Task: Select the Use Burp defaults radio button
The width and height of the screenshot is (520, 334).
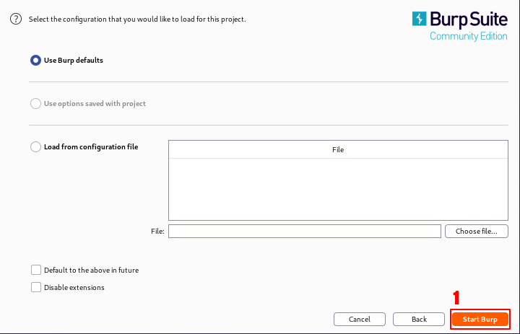Action: 35,61
